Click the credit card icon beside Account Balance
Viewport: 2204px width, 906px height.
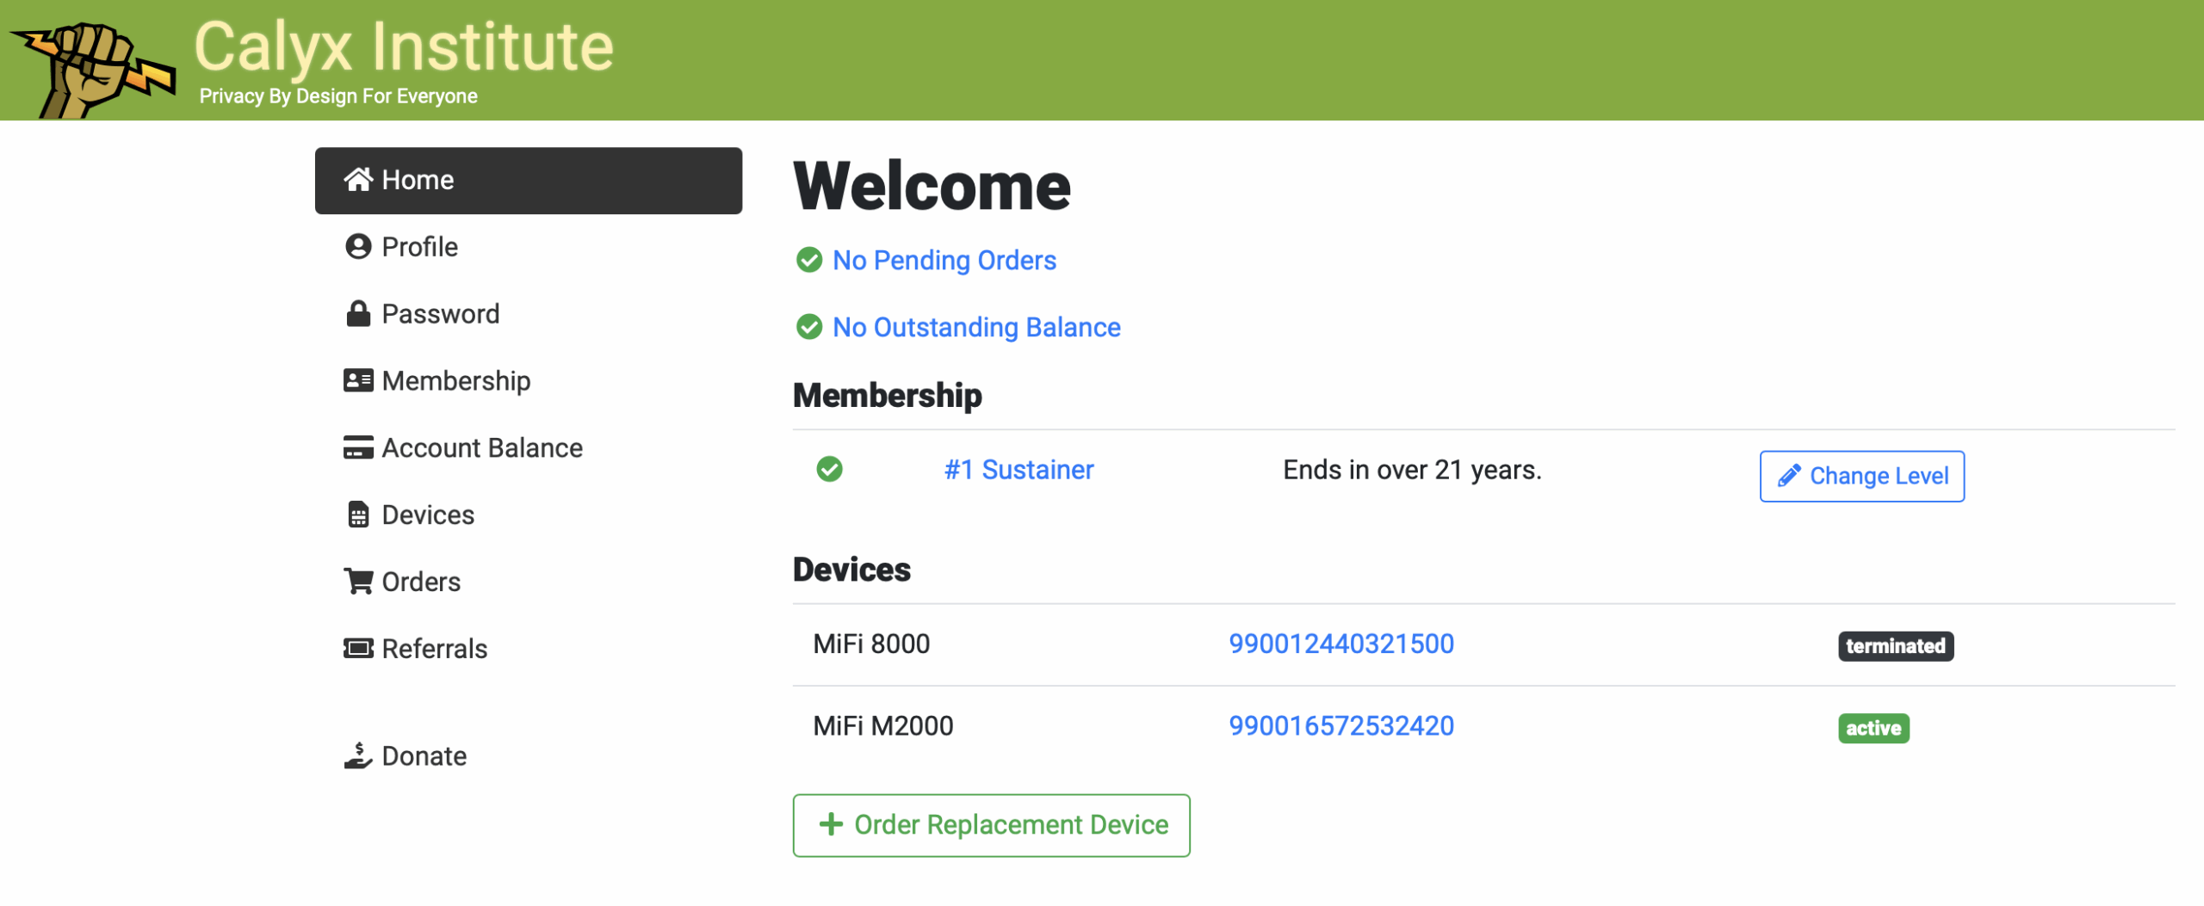point(358,447)
